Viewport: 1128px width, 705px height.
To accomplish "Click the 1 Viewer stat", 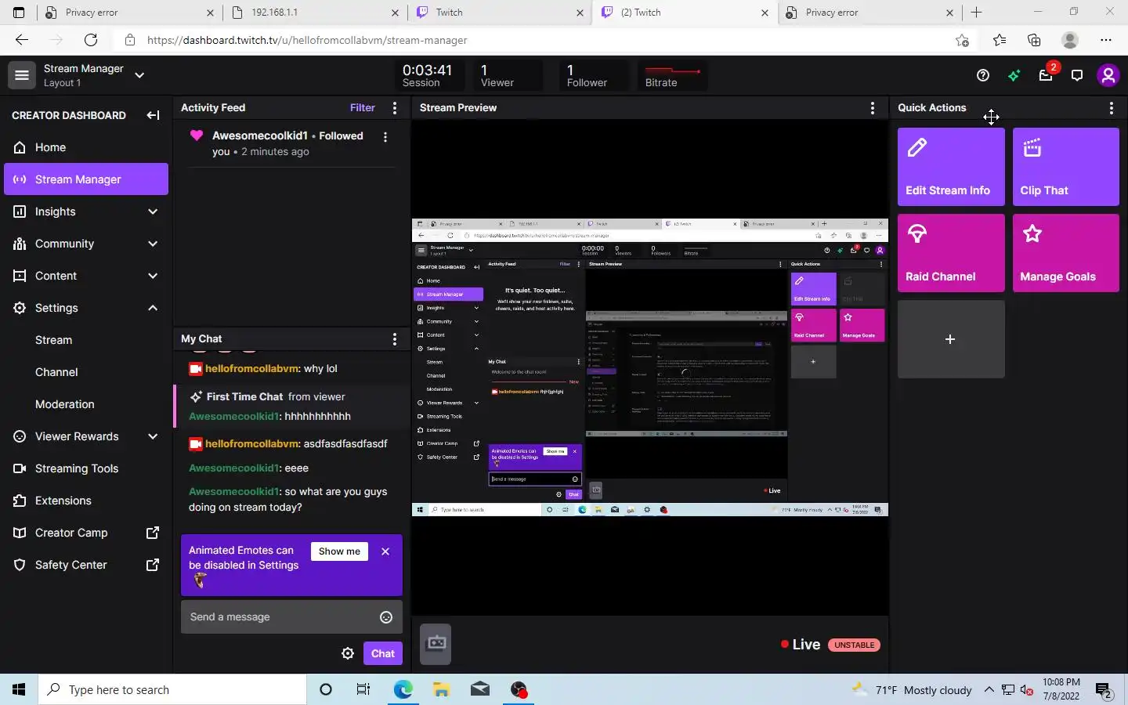I will click(x=508, y=75).
